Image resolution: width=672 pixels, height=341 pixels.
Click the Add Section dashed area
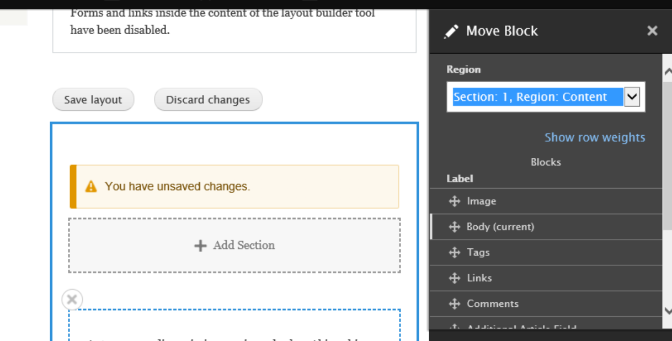[234, 246]
